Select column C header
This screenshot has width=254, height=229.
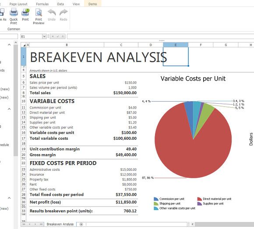coord(121,45)
